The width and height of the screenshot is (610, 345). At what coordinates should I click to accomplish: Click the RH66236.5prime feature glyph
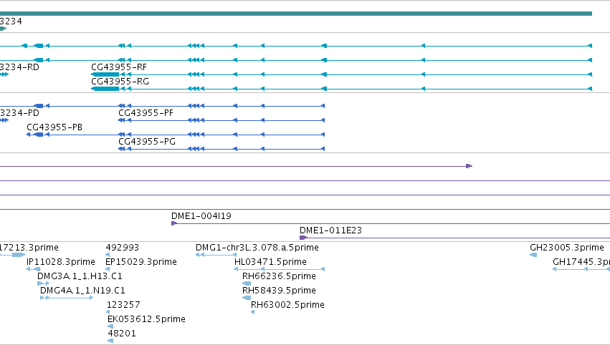tap(247, 283)
